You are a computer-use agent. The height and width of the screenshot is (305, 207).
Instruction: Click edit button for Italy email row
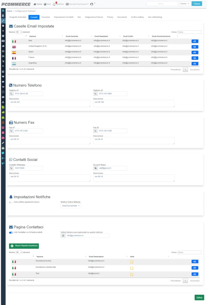tap(195, 41)
